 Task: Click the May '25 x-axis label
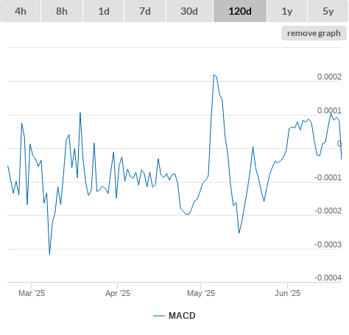pos(201,293)
